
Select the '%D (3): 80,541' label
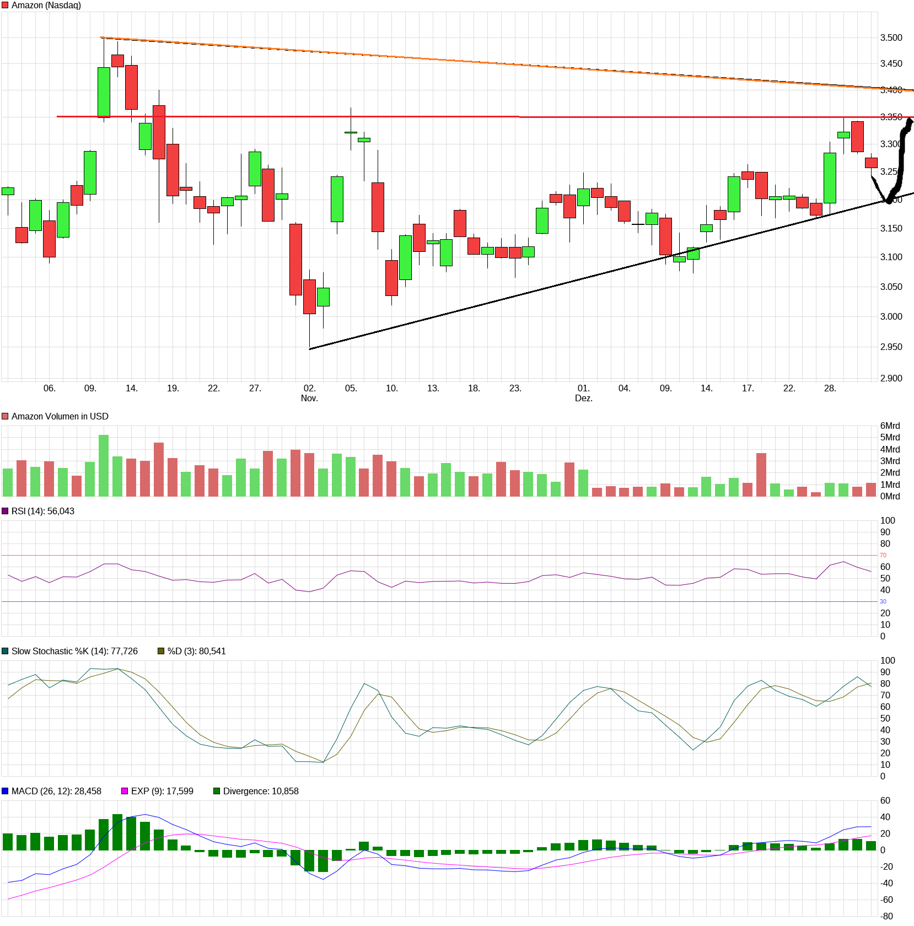pos(197,651)
